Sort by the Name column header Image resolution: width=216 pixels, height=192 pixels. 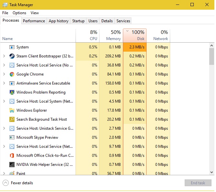38,35
